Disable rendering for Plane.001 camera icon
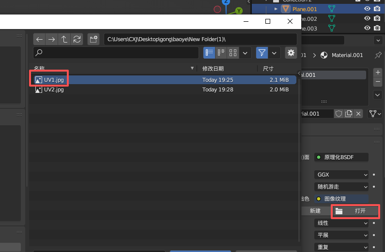This screenshot has width=385, height=252. [377, 9]
